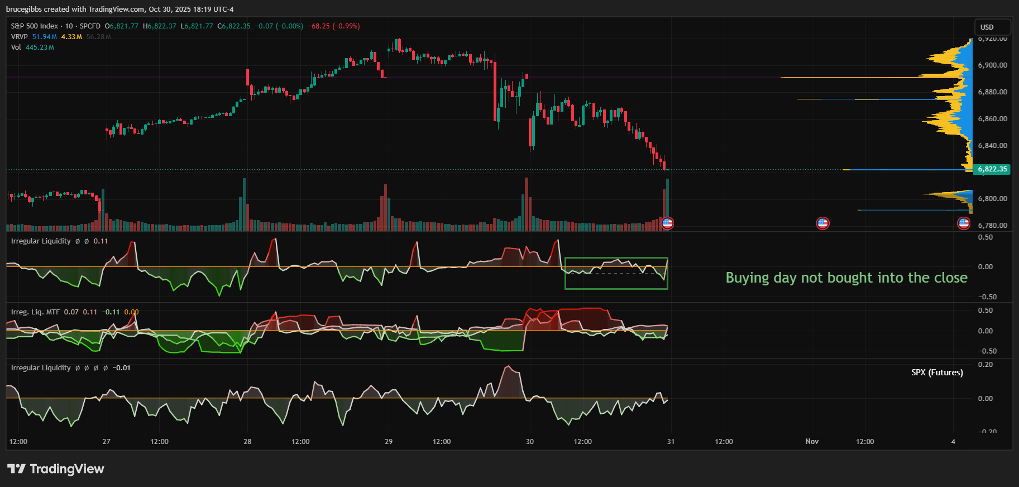The height and width of the screenshot is (487, 1019).
Task: Click the rightmost US flag event icon
Action: 964,223
